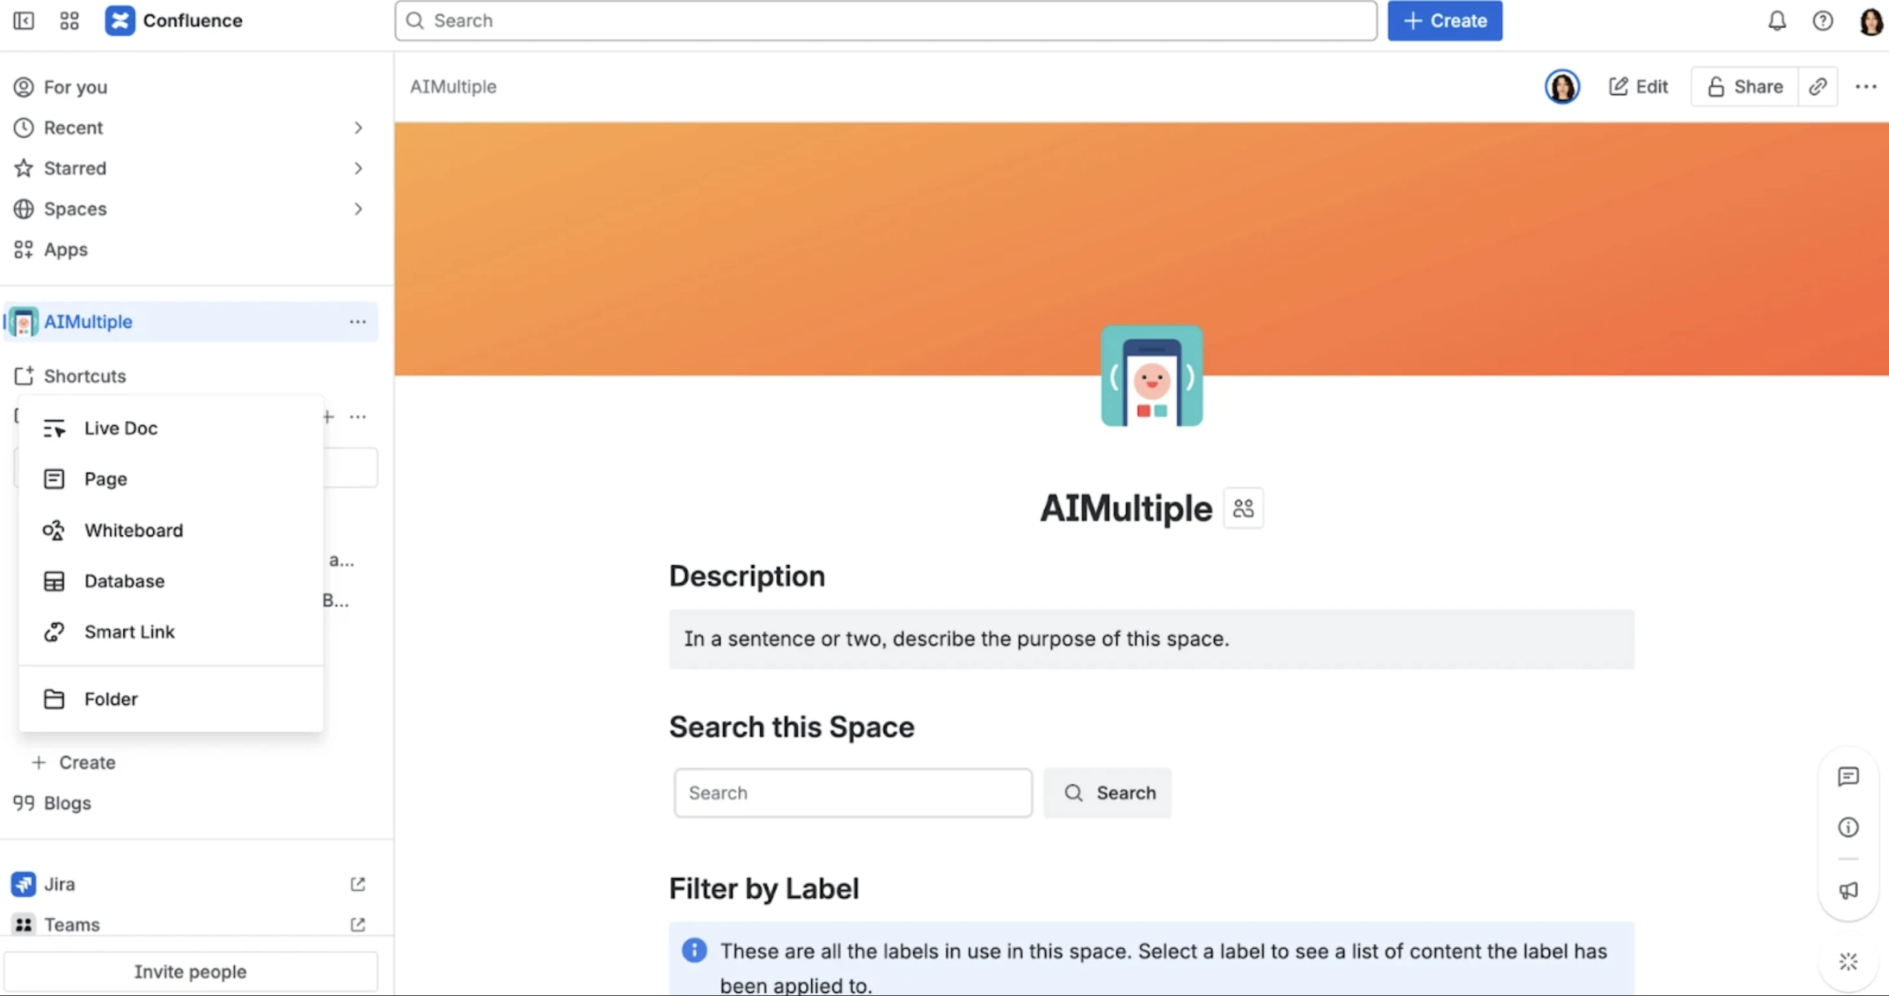
Task: Select Page from the create menu
Action: click(x=171, y=479)
